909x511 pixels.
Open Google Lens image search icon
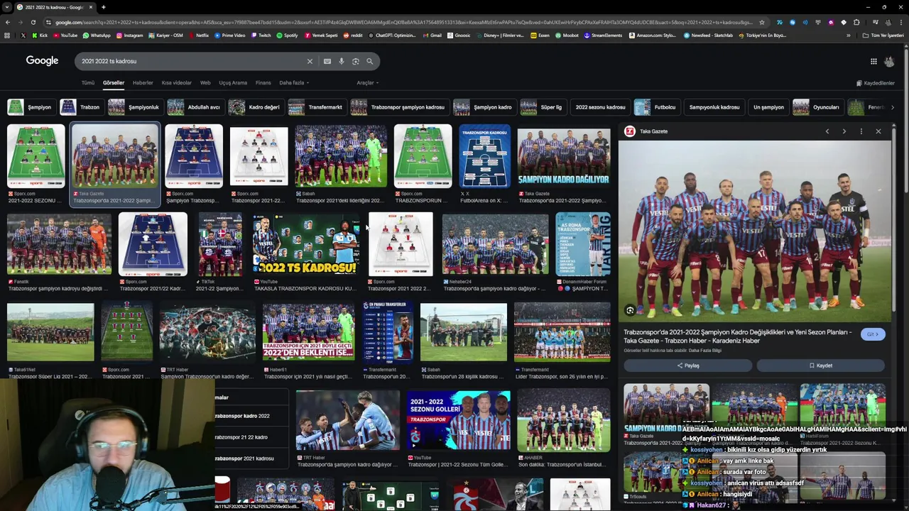[356, 61]
